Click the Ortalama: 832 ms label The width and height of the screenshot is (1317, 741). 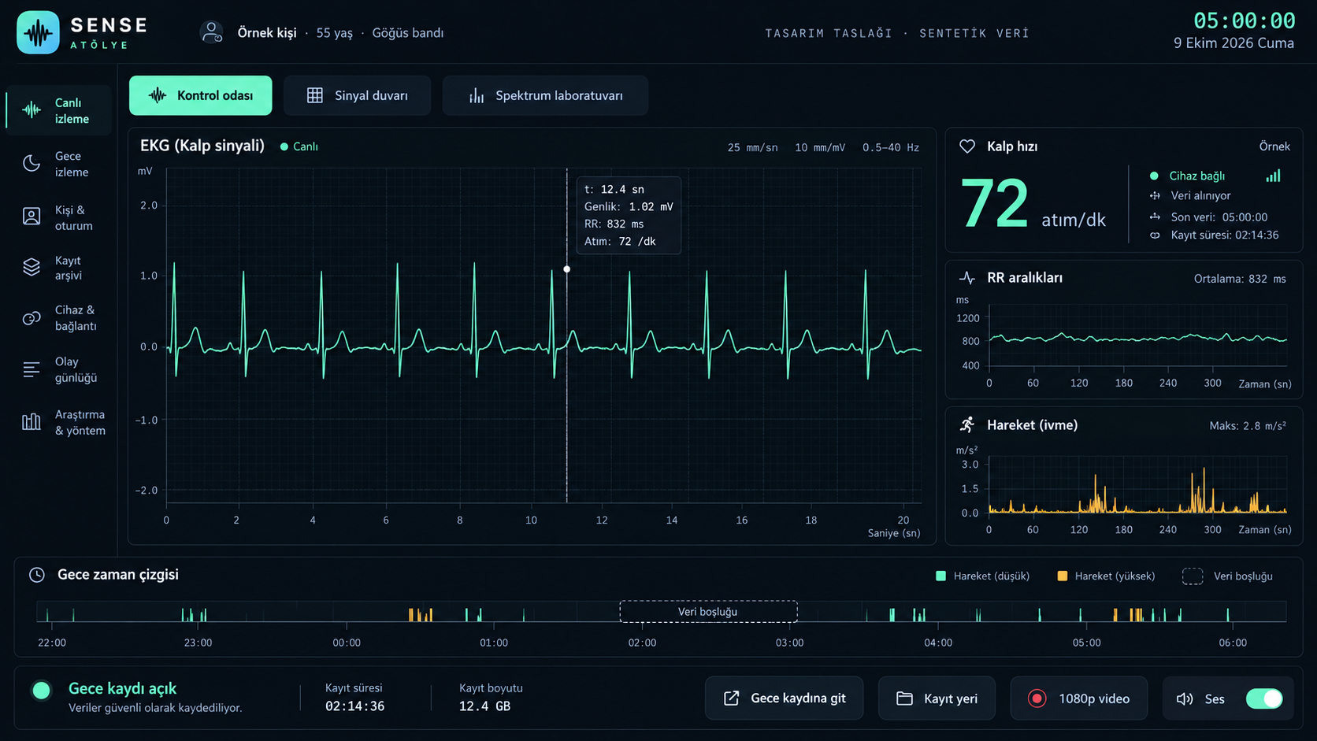pyautogui.click(x=1240, y=279)
